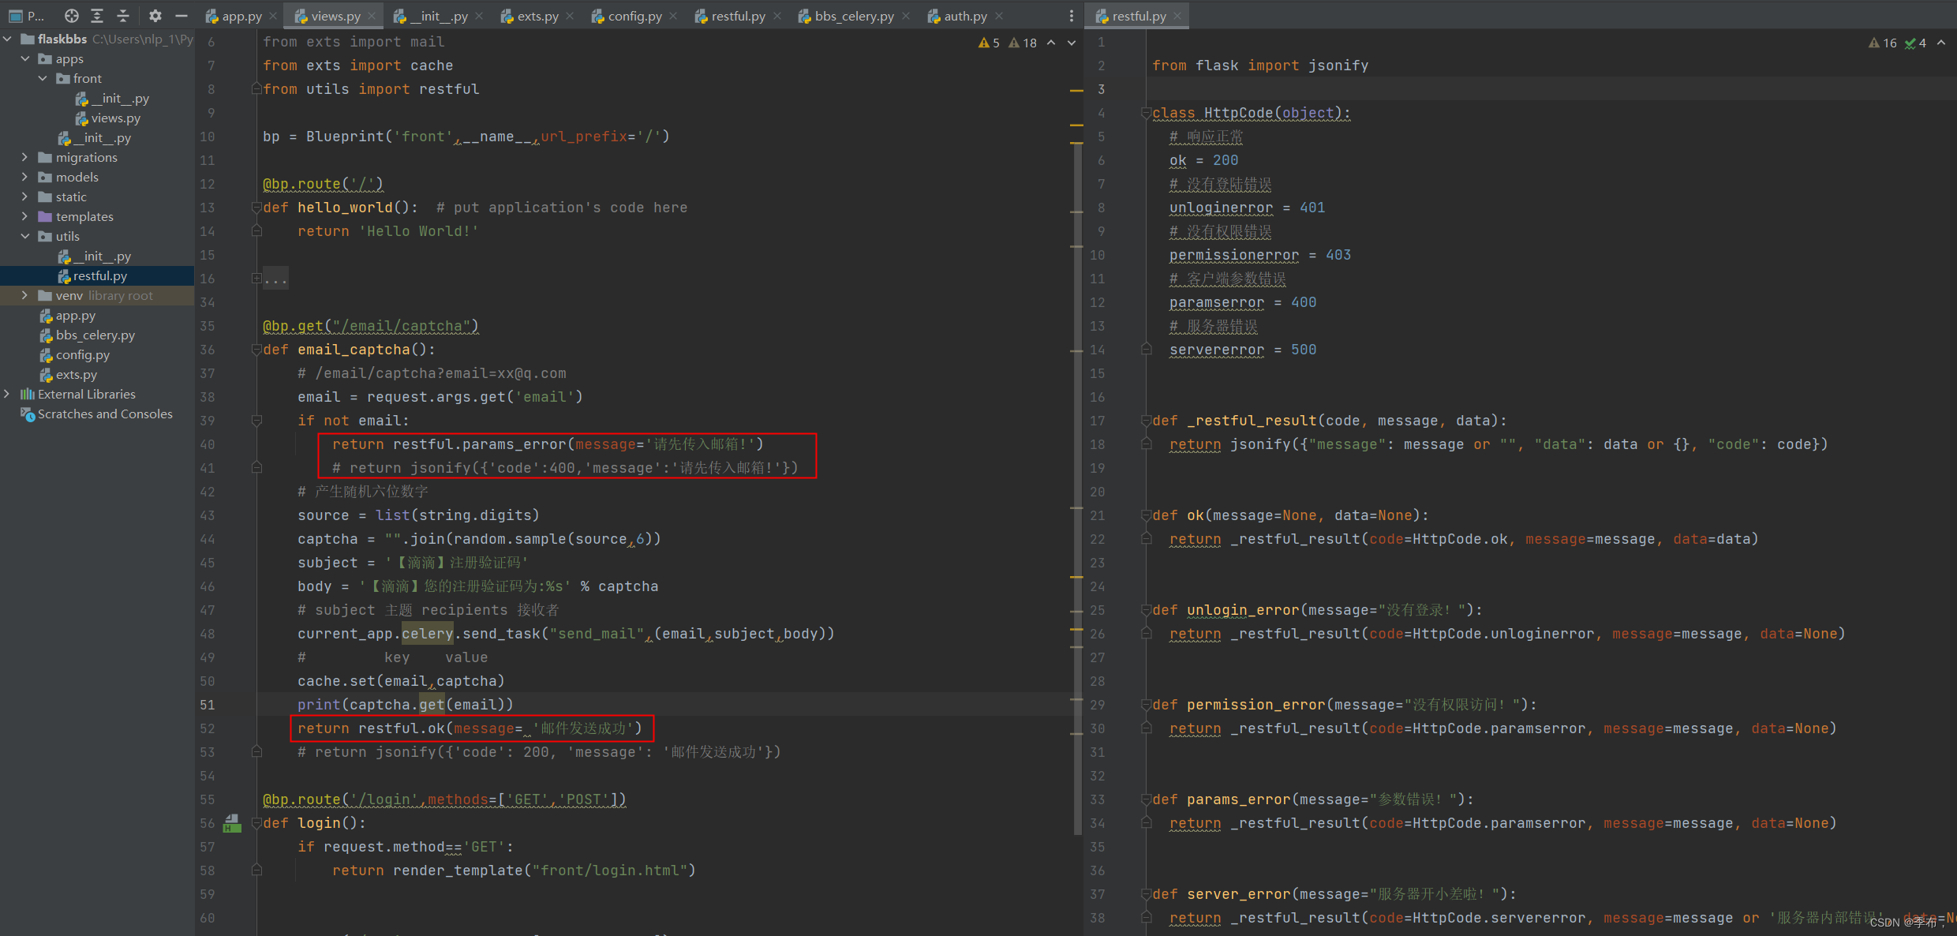Toggle fold on the email_captcha function
The image size is (1957, 936).
pos(256,350)
